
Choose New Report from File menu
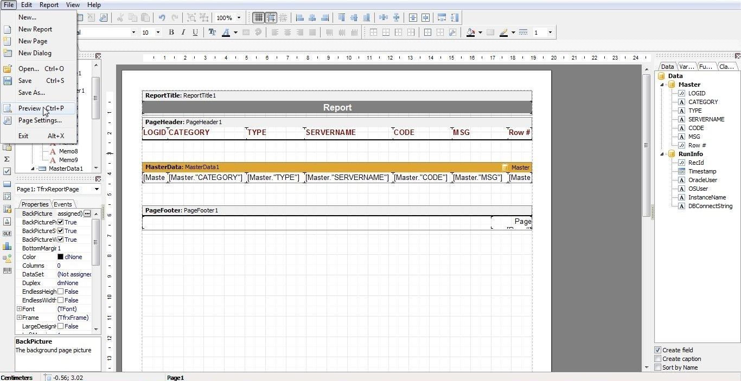39,29
